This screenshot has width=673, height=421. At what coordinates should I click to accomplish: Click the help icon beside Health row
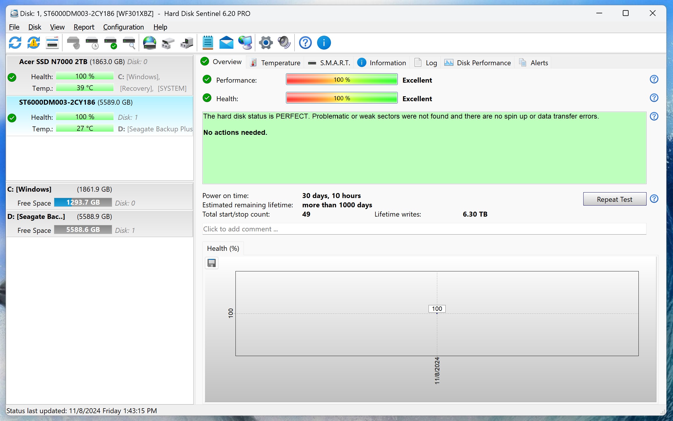(654, 98)
